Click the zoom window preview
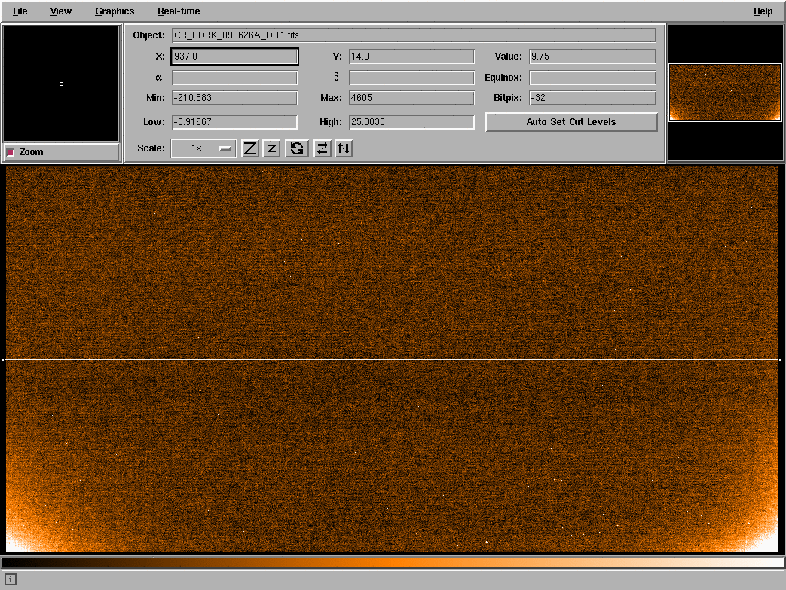786x590 pixels. coord(61,84)
